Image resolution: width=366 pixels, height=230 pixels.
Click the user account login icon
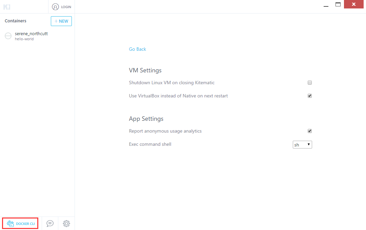[55, 7]
